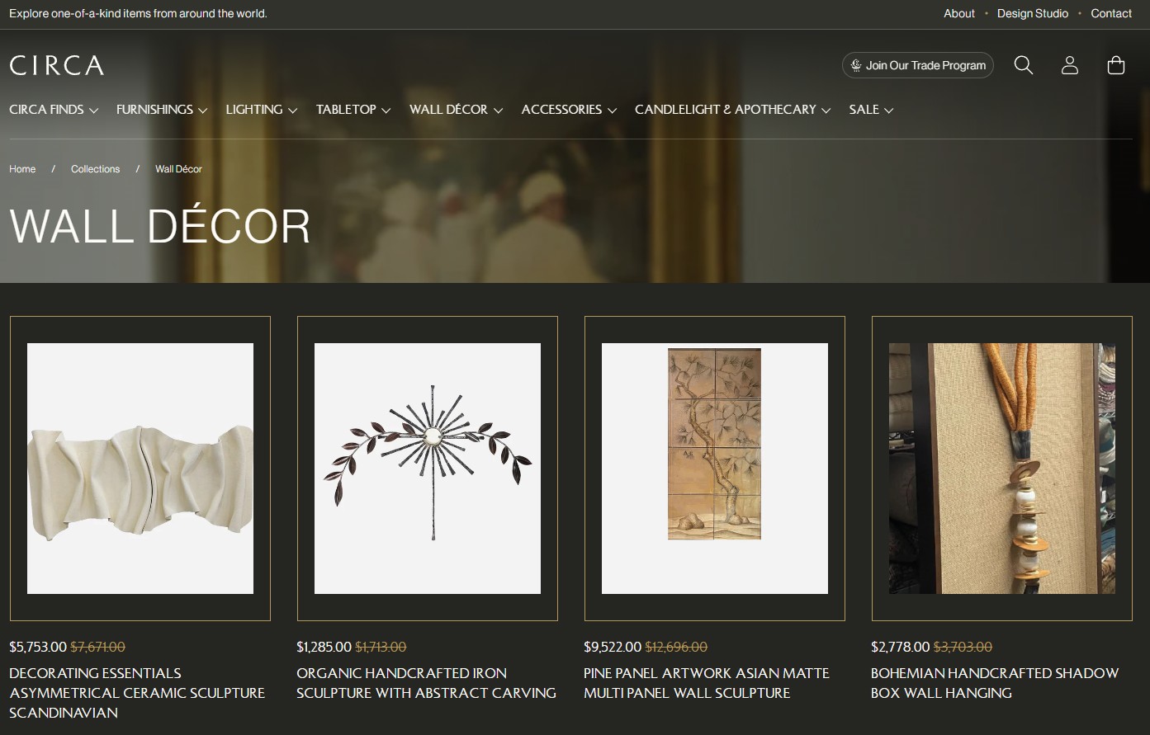Expand the Circa Finds menu

54,110
